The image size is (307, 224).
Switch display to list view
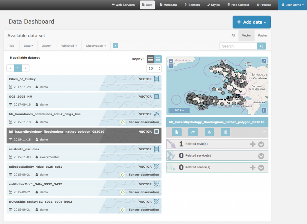(x=151, y=59)
